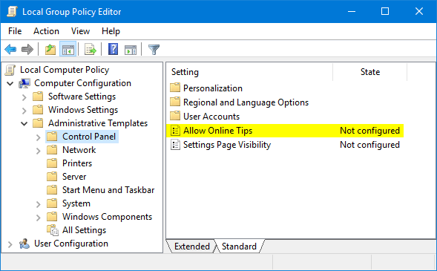Click the blue Back arrow toolbar icon
This screenshot has width=437, height=271.
point(10,49)
